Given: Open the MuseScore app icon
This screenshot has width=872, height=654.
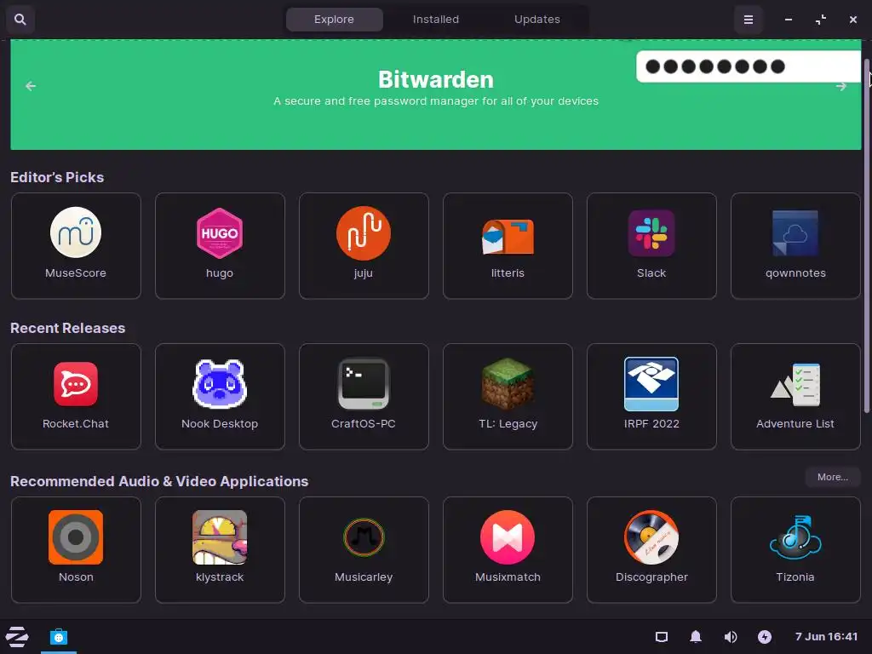Looking at the screenshot, I should coord(76,232).
